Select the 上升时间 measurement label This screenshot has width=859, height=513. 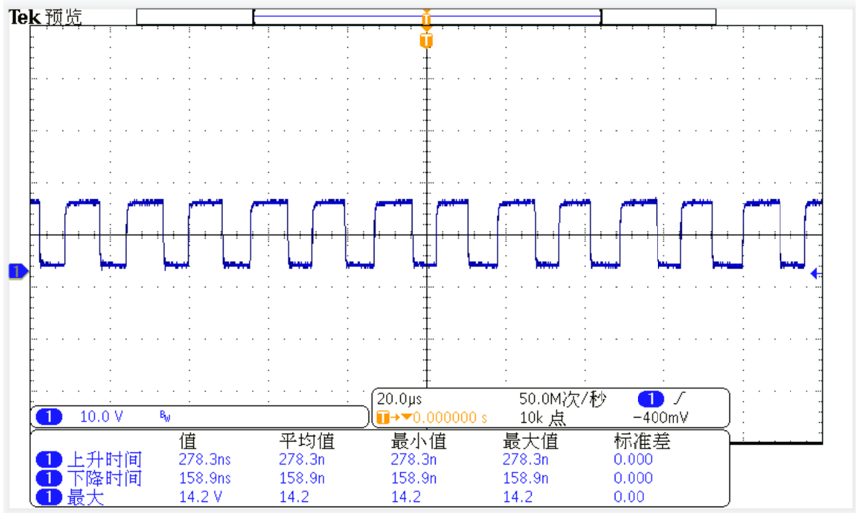(104, 460)
